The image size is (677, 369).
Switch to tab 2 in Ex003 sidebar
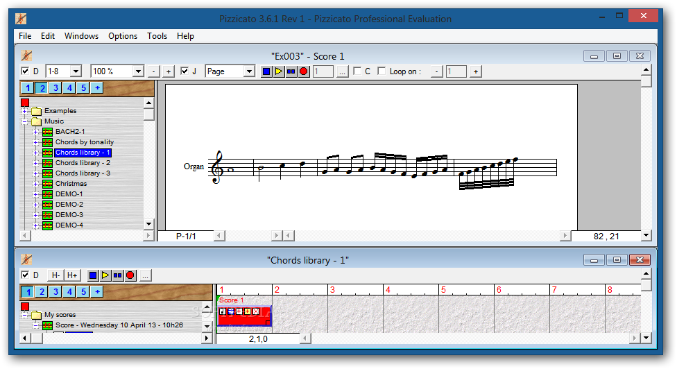click(x=42, y=87)
